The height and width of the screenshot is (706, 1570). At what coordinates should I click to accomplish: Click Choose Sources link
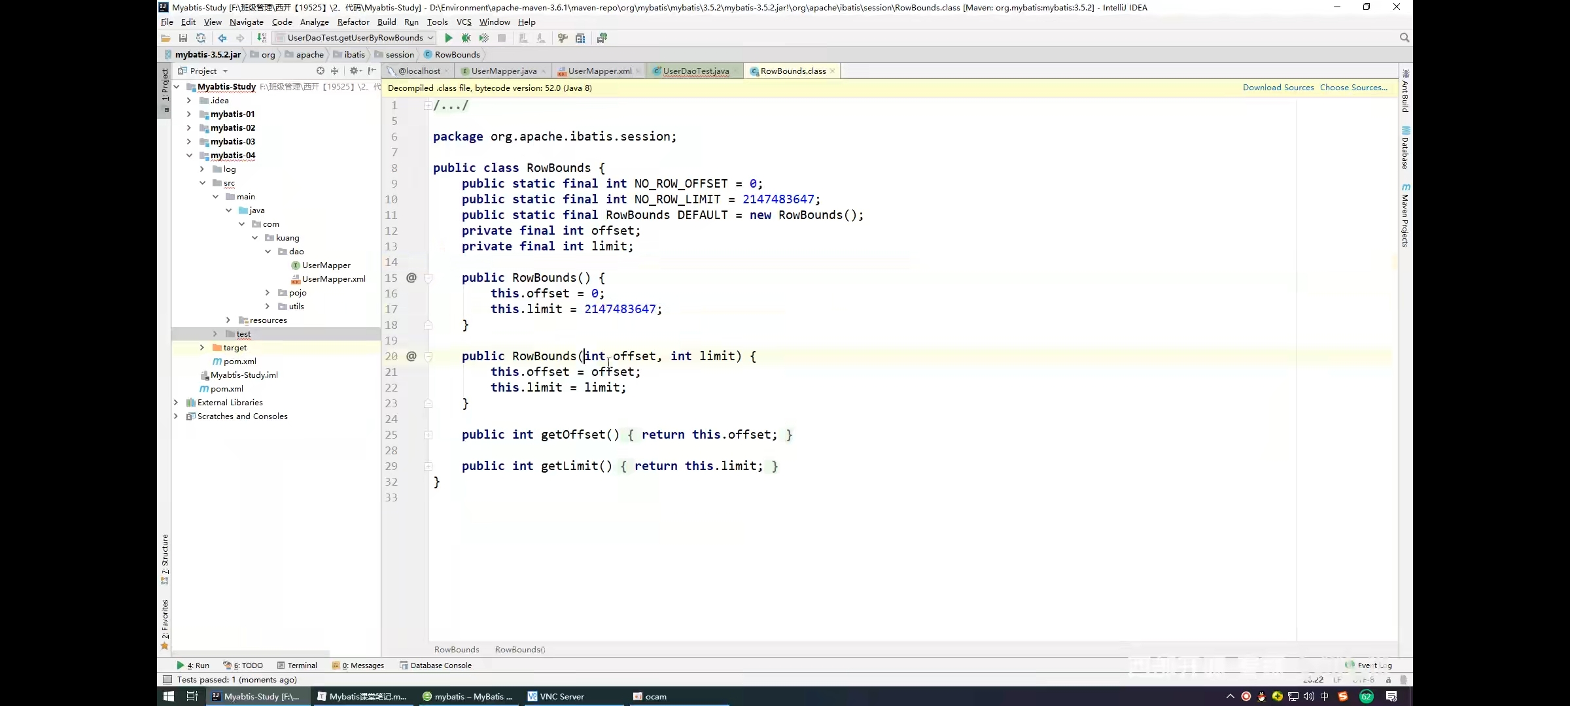click(1353, 88)
